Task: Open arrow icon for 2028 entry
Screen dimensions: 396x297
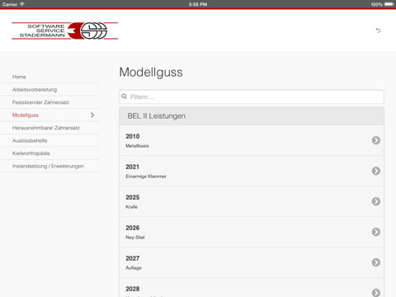Action: tap(376, 293)
